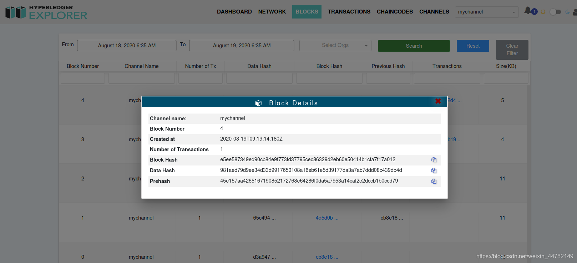Click previous hash cb8e18 in block 1 row
The image size is (577, 263).
click(392, 218)
